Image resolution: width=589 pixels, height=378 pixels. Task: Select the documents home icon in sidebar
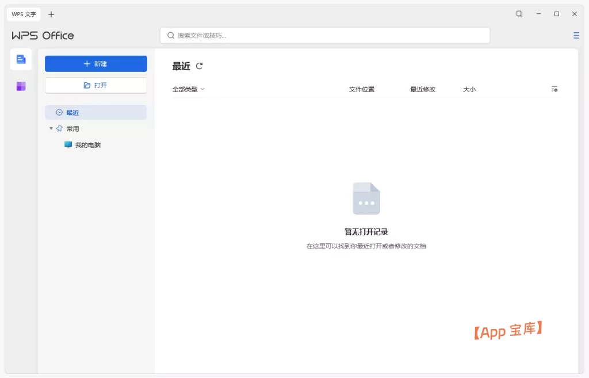21,59
